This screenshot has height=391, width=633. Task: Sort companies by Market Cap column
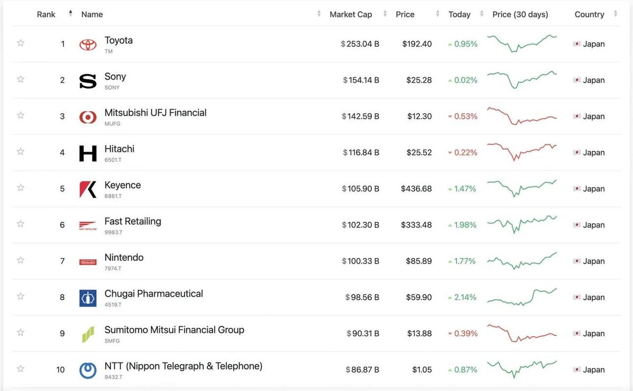351,14
